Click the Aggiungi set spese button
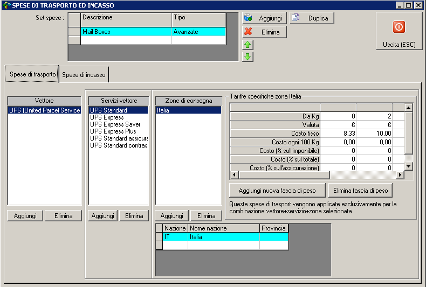 [264, 18]
